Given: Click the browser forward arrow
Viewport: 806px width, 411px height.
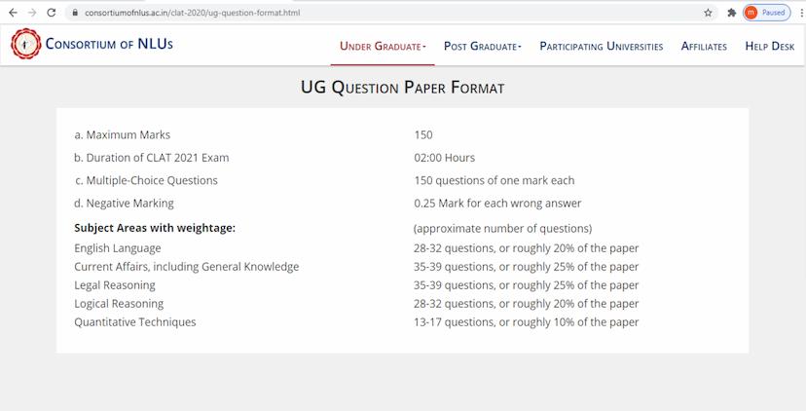Looking at the screenshot, I should coord(32,13).
